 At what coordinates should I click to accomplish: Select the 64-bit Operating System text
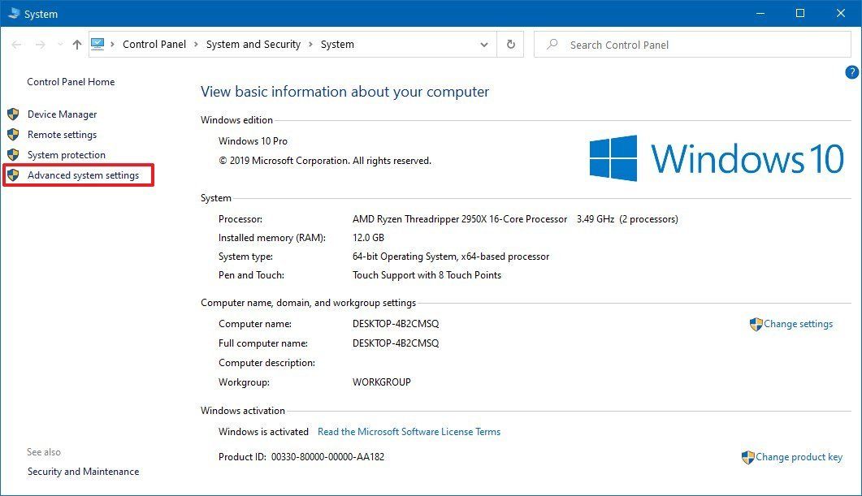451,257
